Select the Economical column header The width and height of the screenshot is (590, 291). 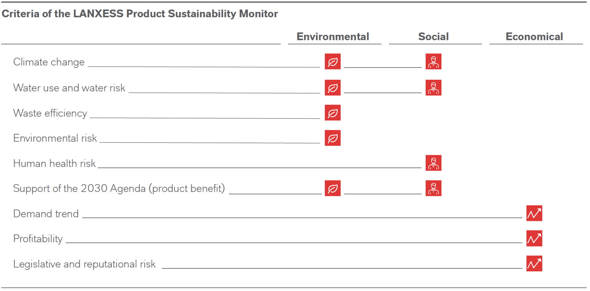(534, 36)
